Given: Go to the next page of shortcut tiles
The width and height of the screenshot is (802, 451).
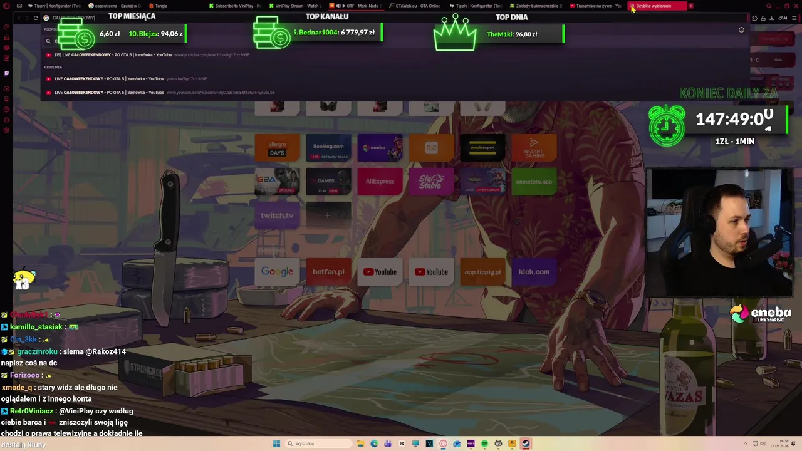Looking at the screenshot, I should [560, 271].
